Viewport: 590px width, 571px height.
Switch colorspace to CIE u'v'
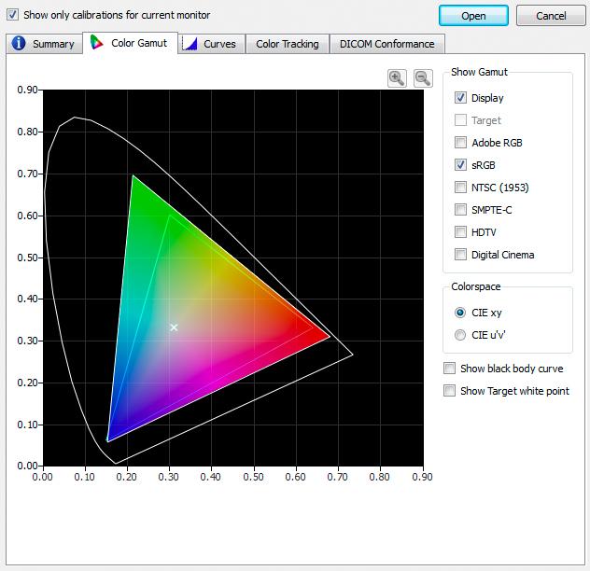460,335
